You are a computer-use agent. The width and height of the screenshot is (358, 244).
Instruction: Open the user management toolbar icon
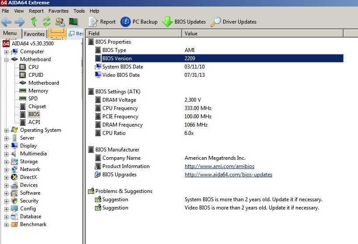[x=60, y=22]
